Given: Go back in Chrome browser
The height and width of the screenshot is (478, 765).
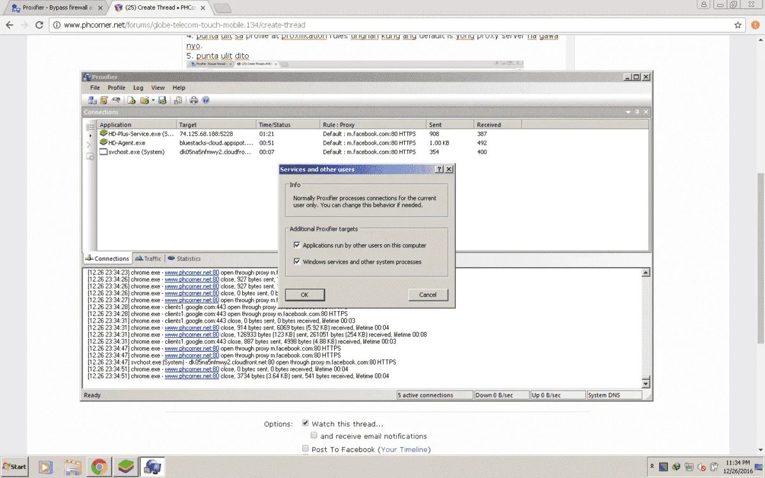Looking at the screenshot, I should pos(10,25).
